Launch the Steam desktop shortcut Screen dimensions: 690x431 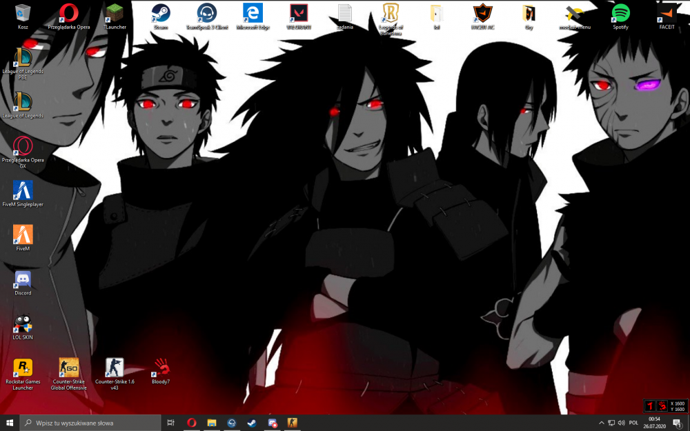[x=161, y=17]
